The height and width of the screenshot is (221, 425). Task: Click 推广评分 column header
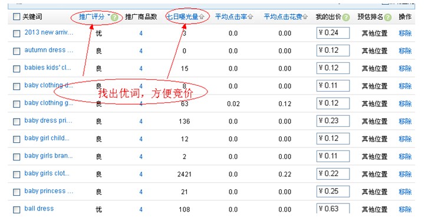(x=91, y=16)
